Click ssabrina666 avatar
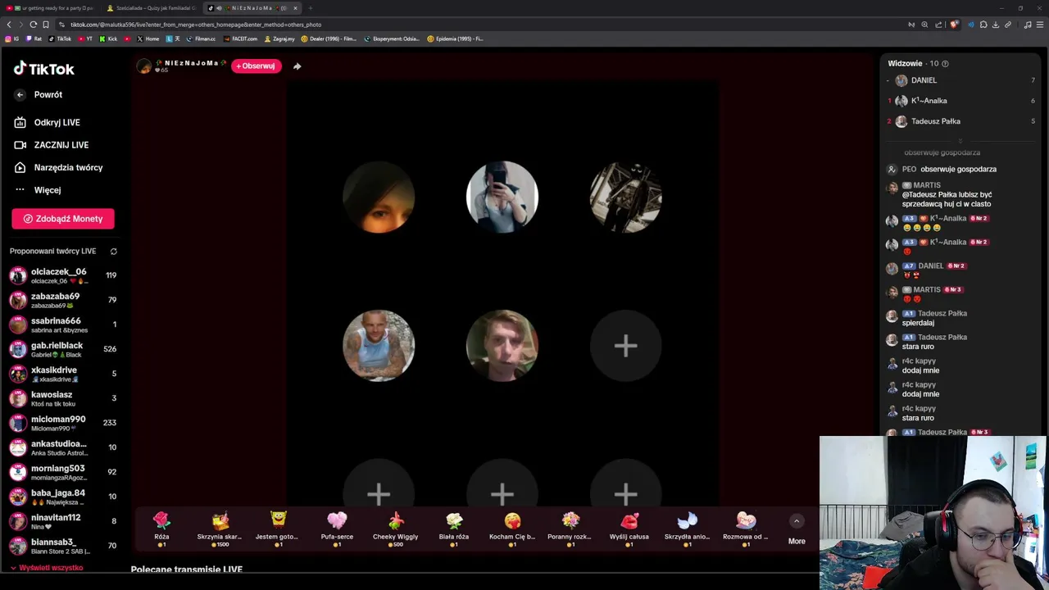 18,325
